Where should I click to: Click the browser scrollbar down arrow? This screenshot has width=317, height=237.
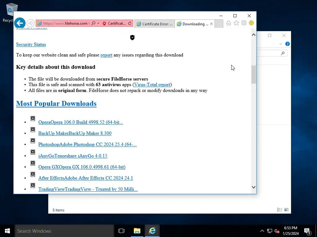[254, 187]
